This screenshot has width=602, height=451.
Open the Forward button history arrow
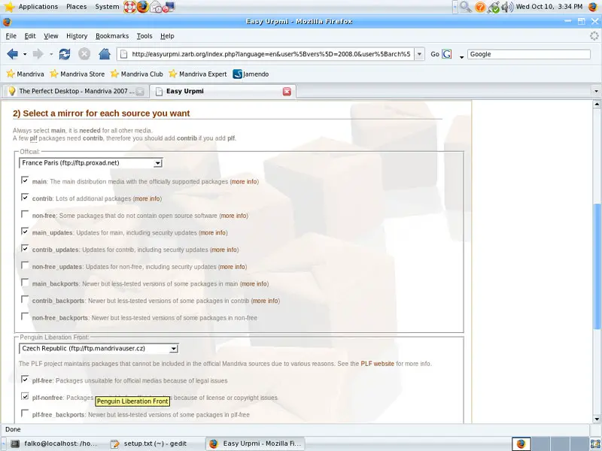click(50, 54)
